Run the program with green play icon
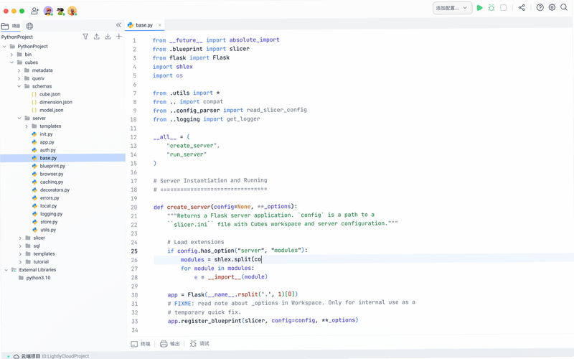 pyautogui.click(x=479, y=8)
